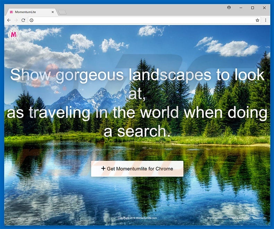Click CopyRight 2018 Momentumlite.com text
The height and width of the screenshot is (229, 274).
137,218
